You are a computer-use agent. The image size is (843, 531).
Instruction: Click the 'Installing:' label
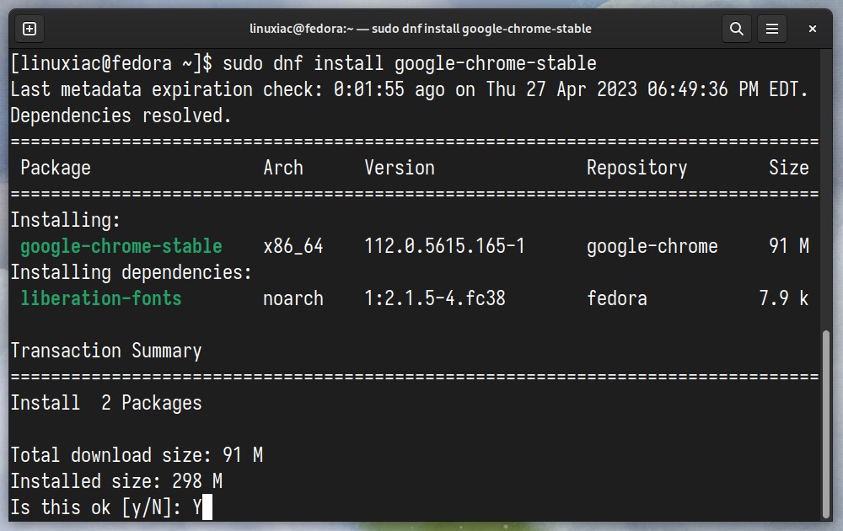coord(66,220)
